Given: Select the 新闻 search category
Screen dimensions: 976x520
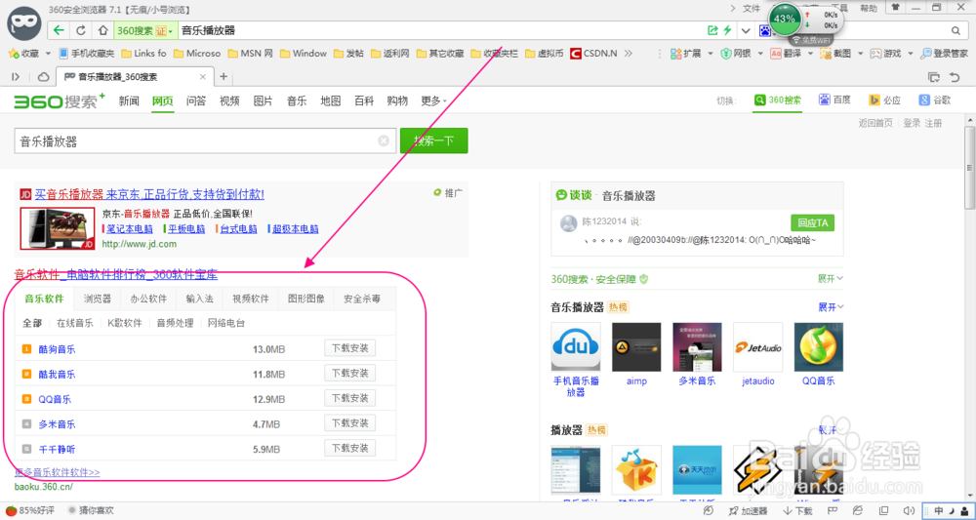Looking at the screenshot, I should (129, 100).
